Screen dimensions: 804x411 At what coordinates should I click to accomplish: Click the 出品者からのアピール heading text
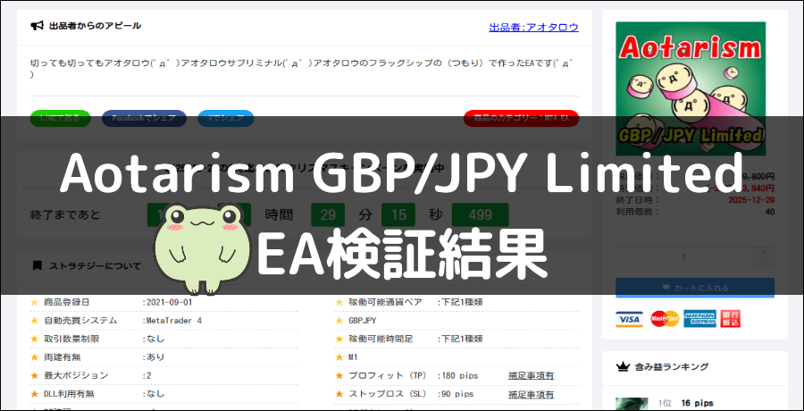96,26
